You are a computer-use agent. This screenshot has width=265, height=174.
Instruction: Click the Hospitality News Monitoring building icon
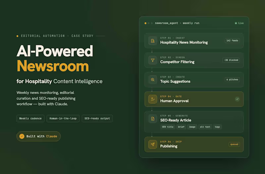click(153, 41)
